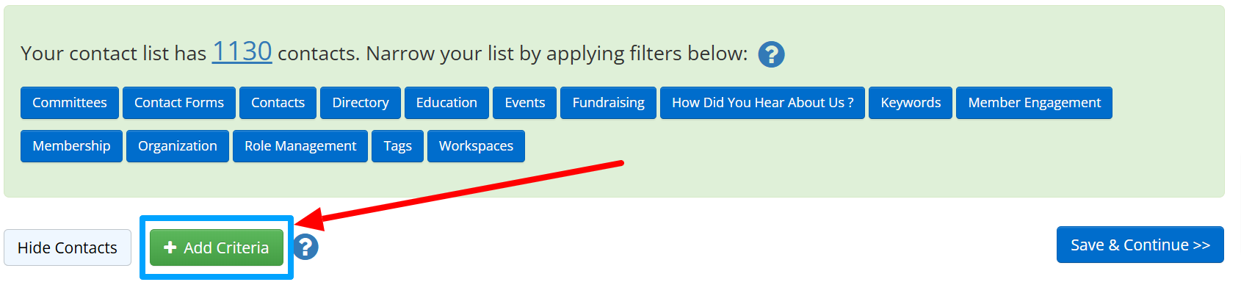1241x282 pixels.
Task: Select the Keywords filter
Action: 911,103
